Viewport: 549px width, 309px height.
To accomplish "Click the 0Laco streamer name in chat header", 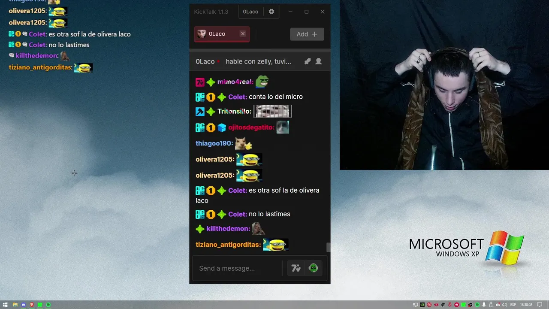I will coord(205,61).
